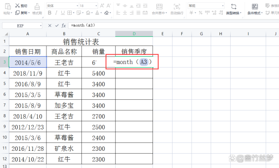The width and height of the screenshot is (279, 168).
Task: Select column D header
Action: point(134,34)
